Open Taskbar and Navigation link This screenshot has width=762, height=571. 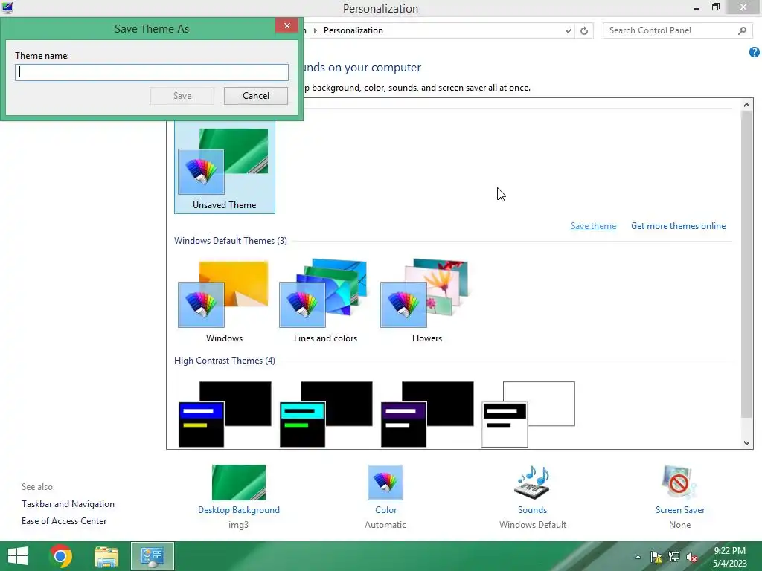click(x=68, y=504)
